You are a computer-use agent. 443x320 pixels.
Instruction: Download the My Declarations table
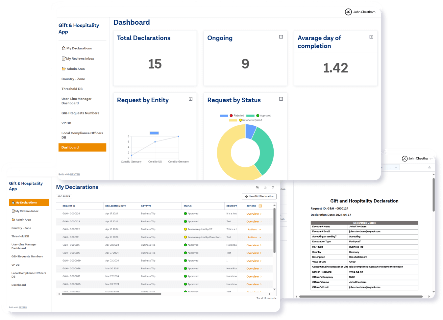[265, 187]
